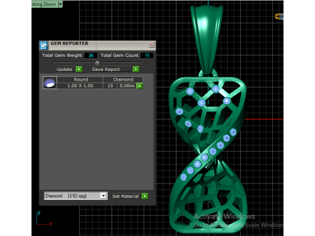Click the Gem Reporter title icon

[x=43, y=45]
